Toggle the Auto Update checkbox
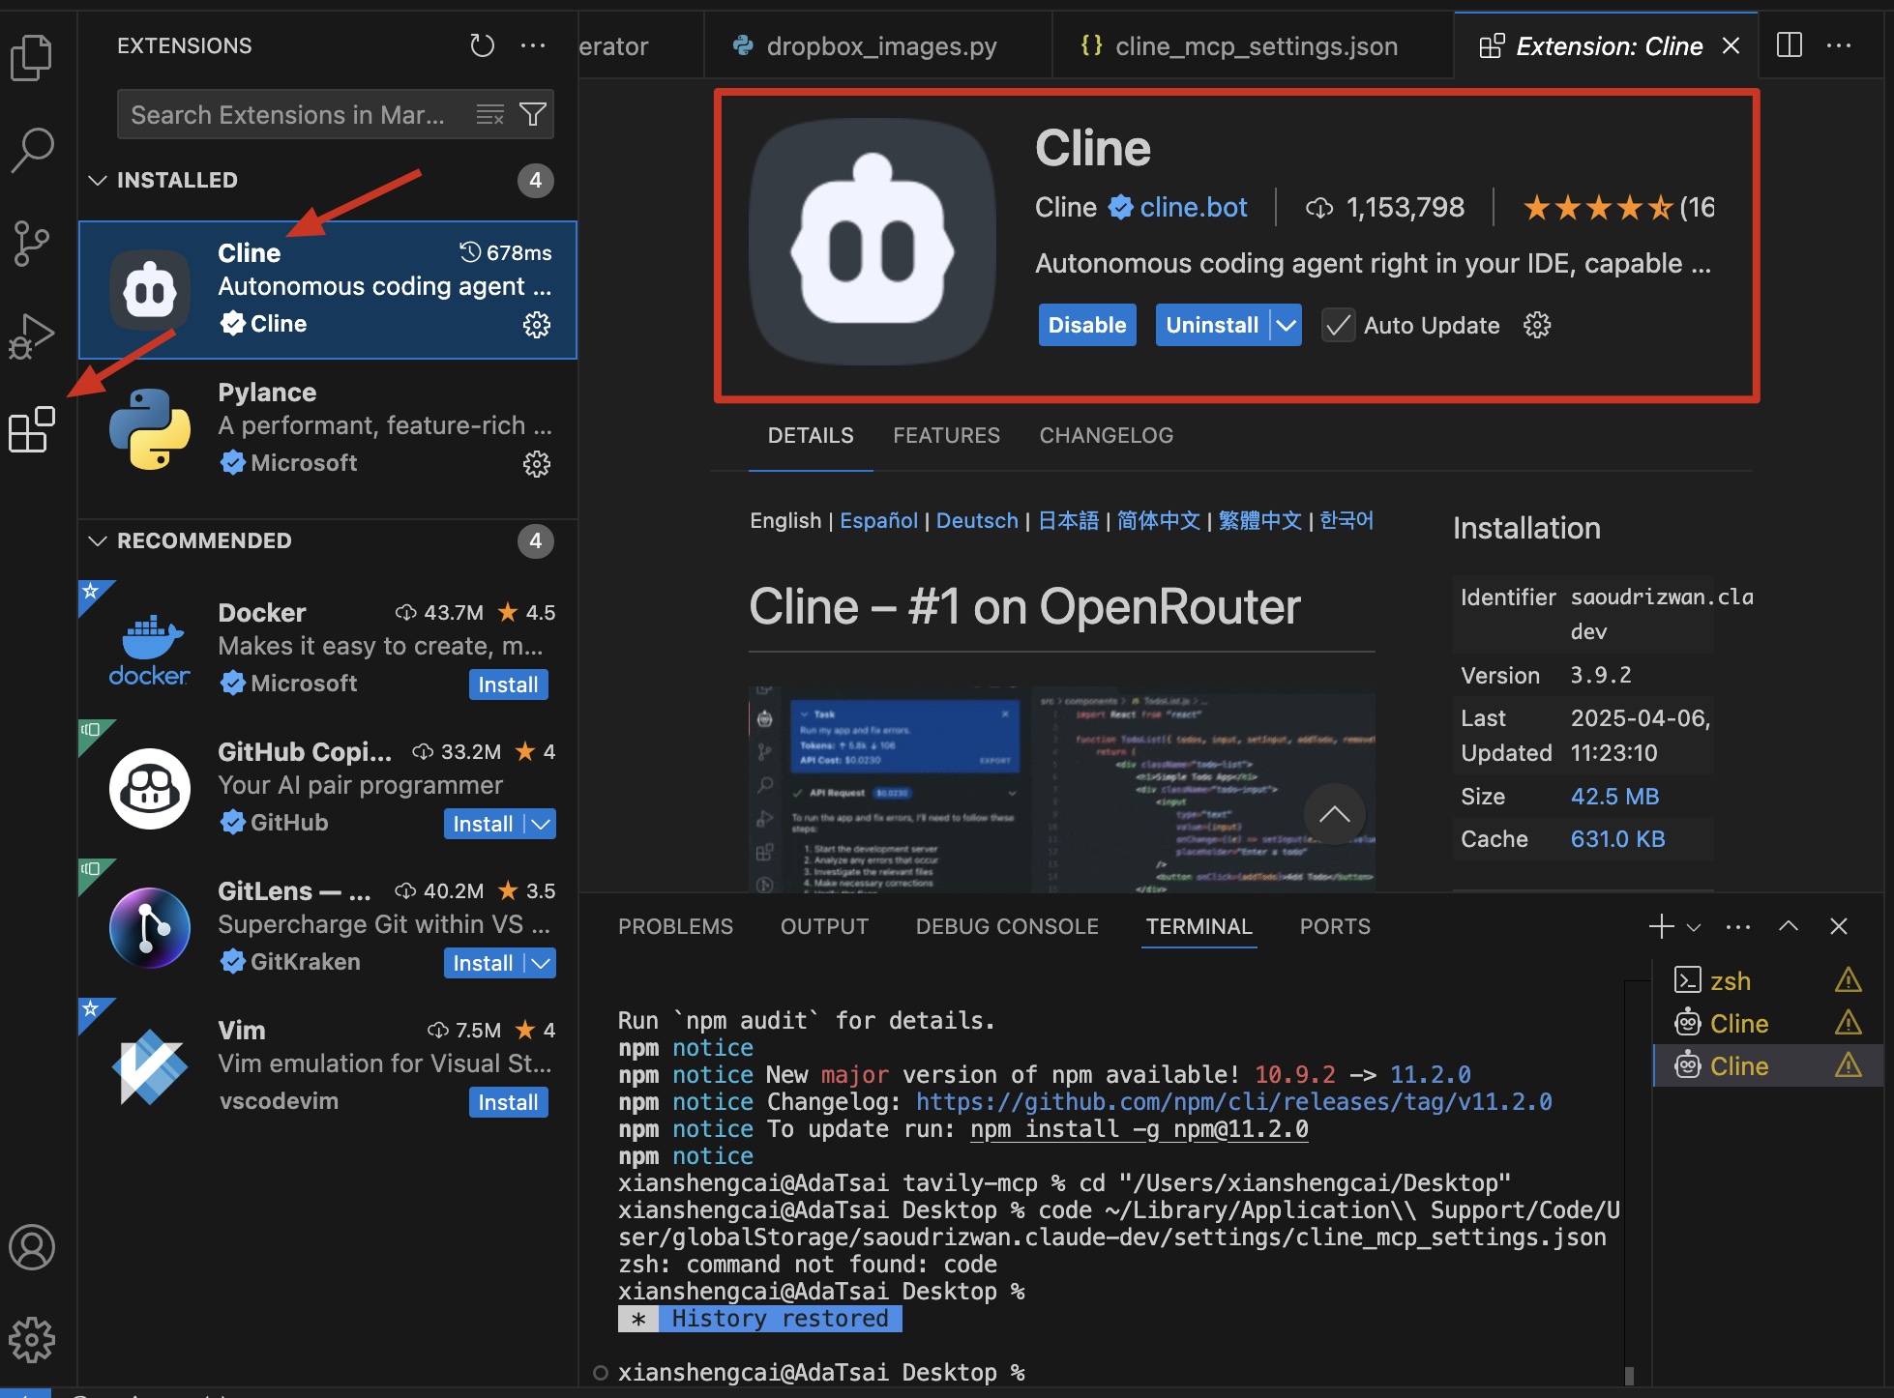 (x=1338, y=325)
